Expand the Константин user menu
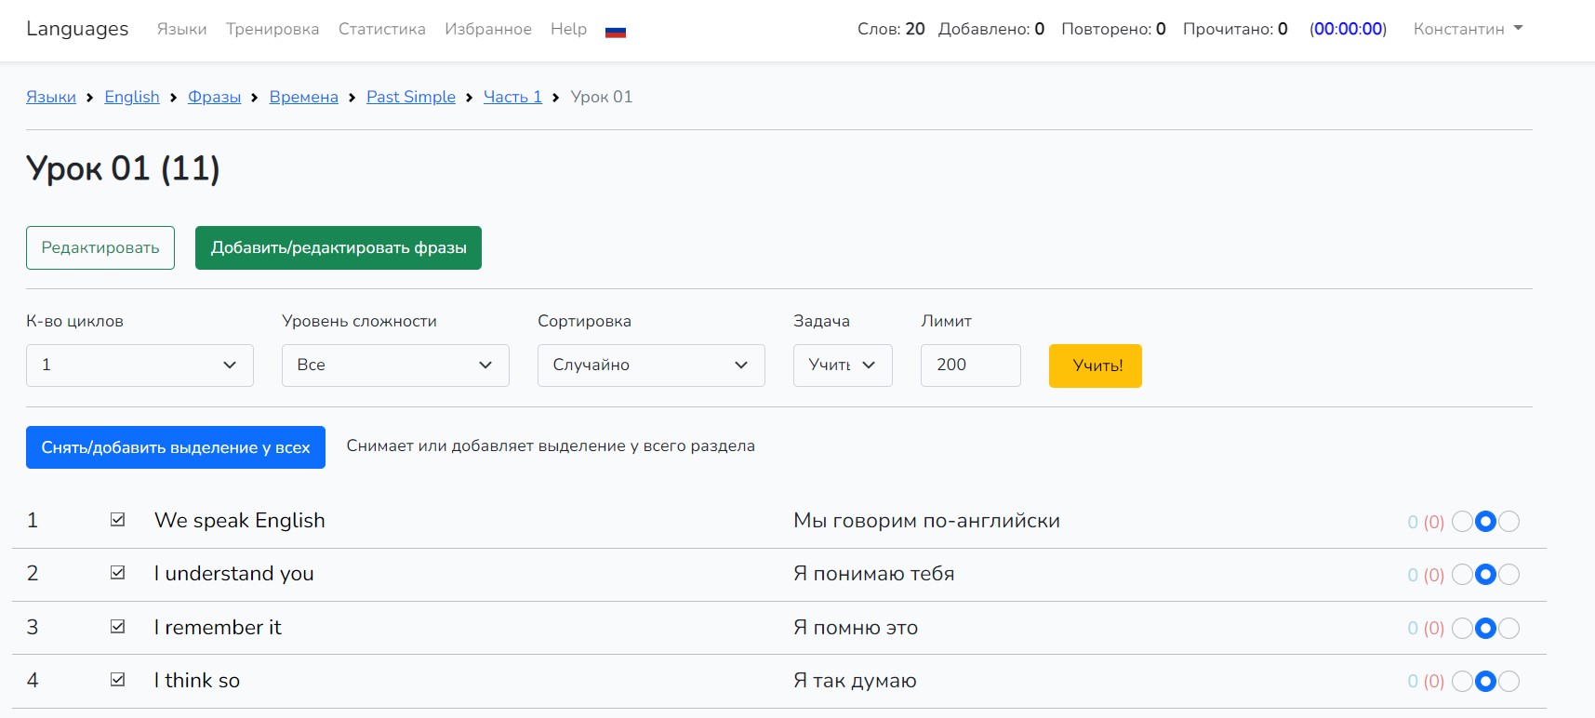 1468,29
